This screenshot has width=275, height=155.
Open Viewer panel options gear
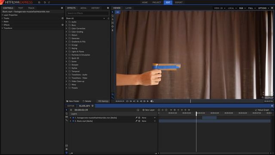pyautogui.click(x=272, y=8)
